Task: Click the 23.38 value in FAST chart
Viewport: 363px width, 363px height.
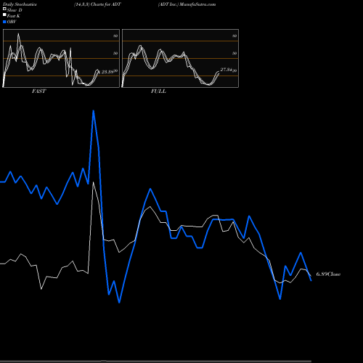Action: coord(107,72)
